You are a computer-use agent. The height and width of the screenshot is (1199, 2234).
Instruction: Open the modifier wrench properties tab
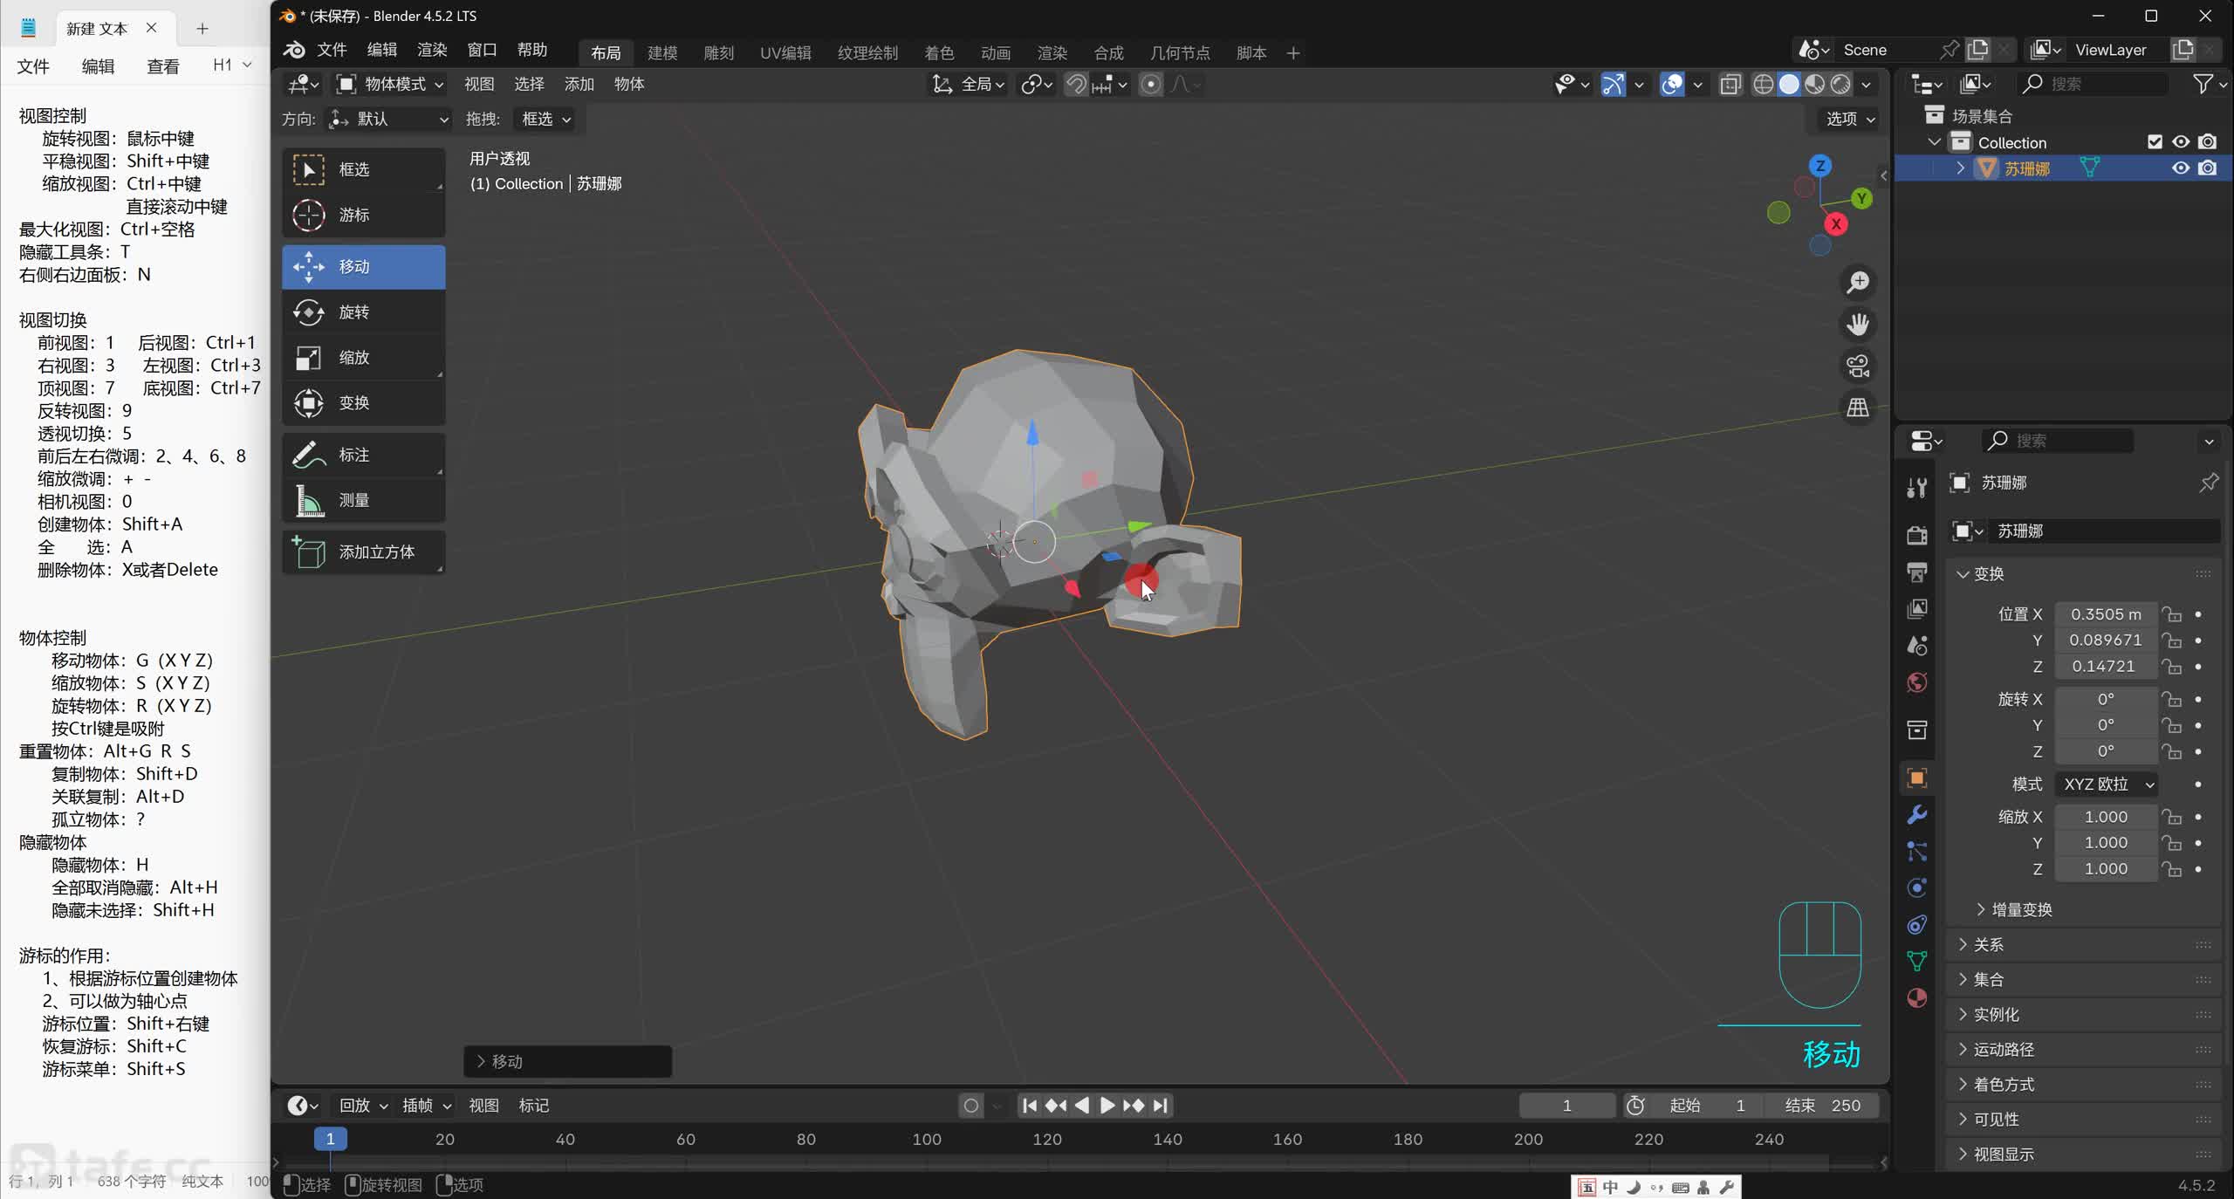tap(1917, 815)
